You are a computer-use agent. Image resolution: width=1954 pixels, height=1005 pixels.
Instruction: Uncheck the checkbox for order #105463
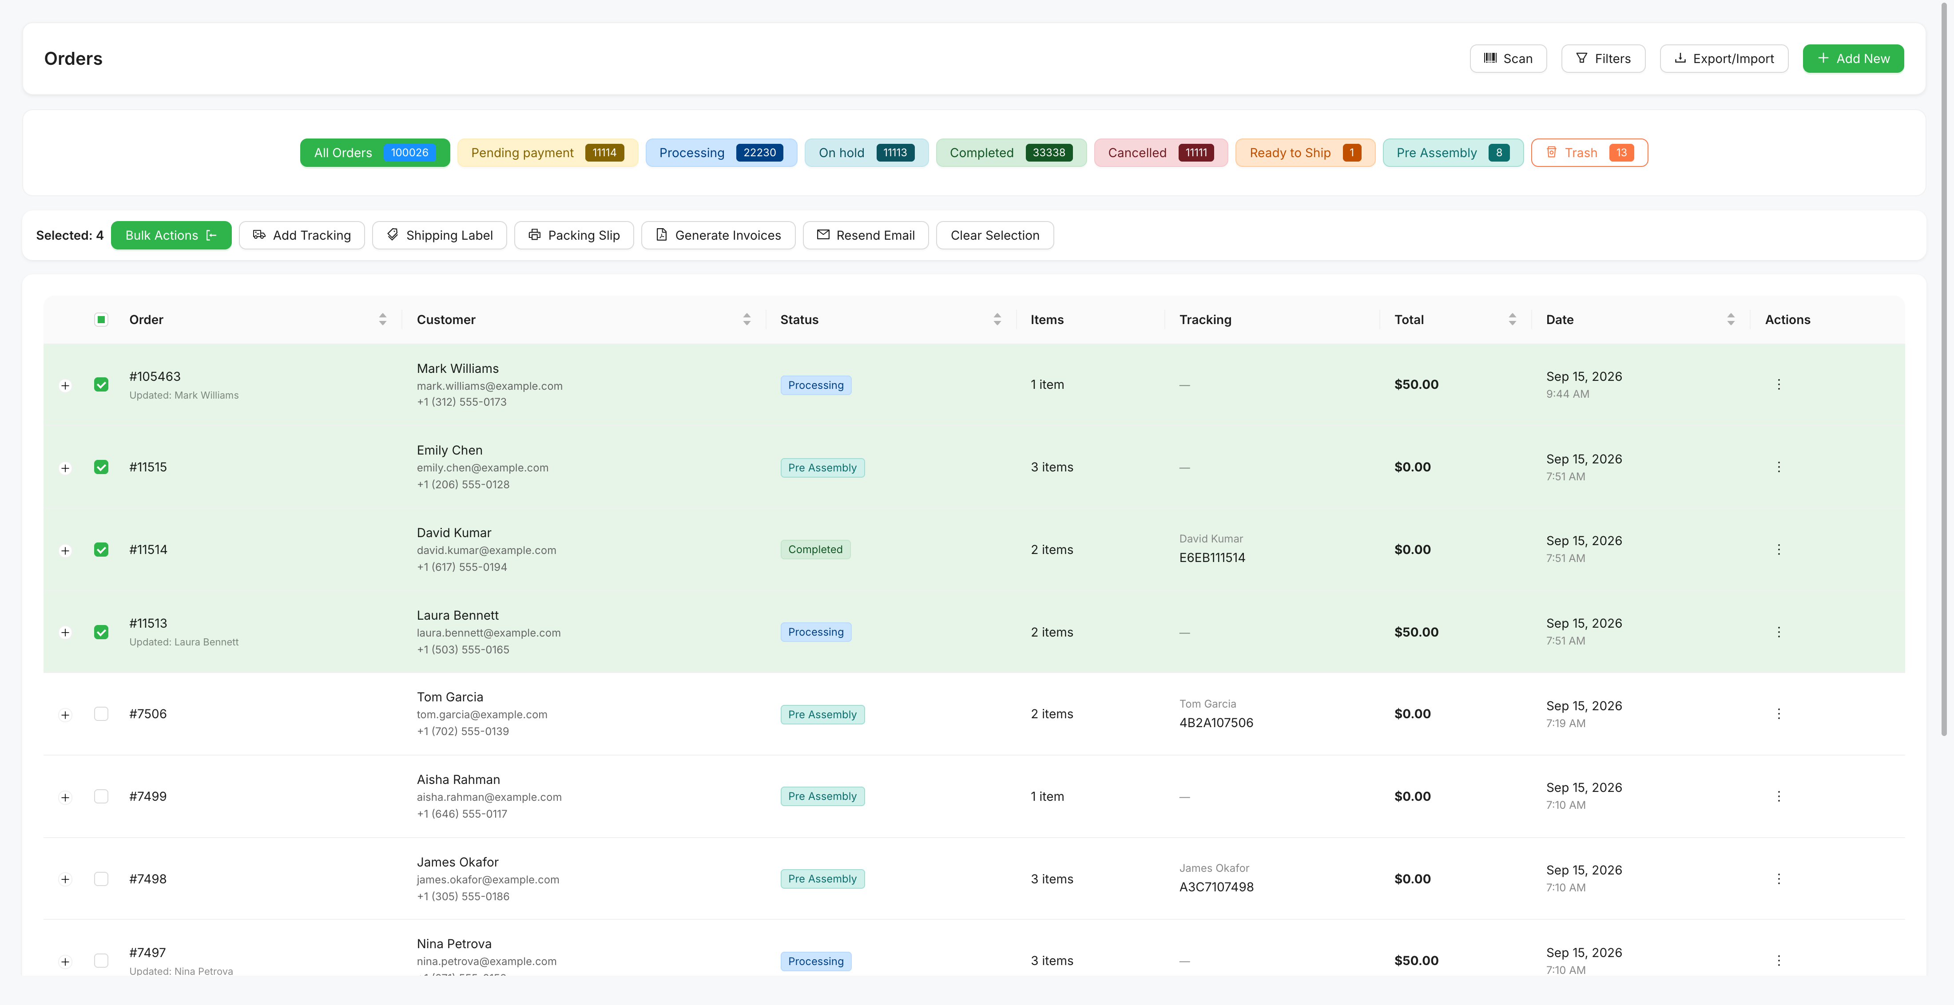[101, 384]
